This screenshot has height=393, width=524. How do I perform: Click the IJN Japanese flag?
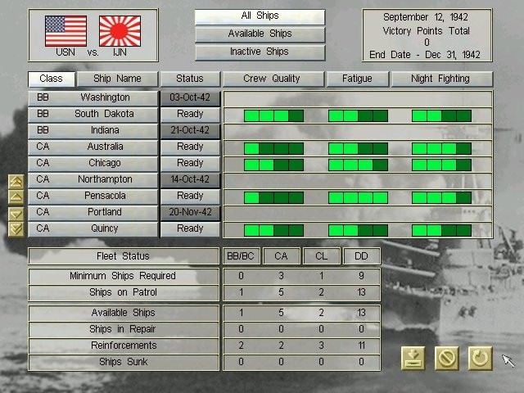(120, 31)
